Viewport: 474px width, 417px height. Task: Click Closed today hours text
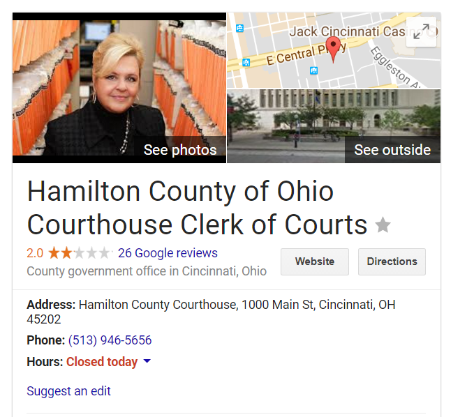[102, 362]
